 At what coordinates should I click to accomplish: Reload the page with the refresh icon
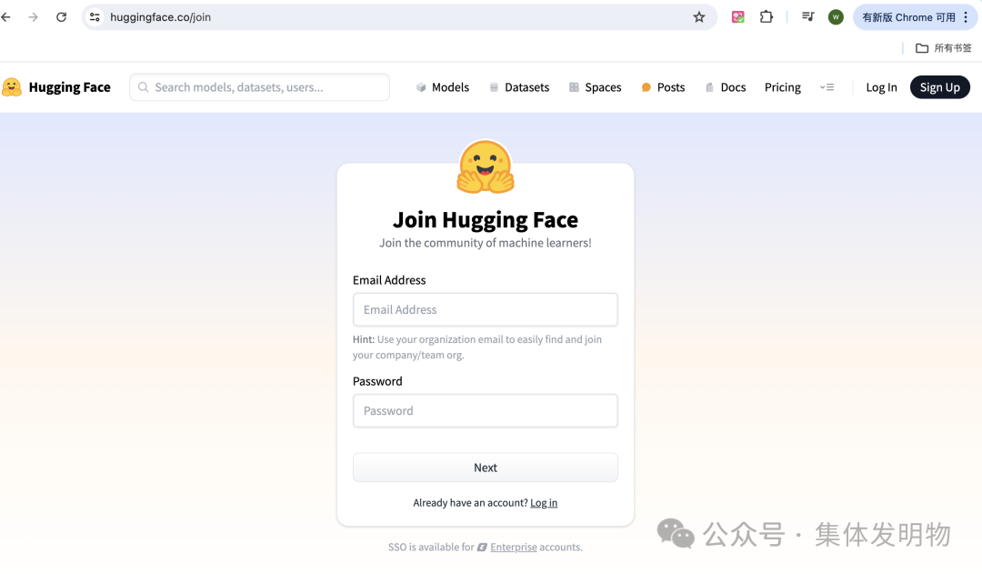pos(62,17)
